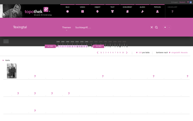The width and height of the screenshot is (193, 121).
Task: Clear the search field with X
Action: 152,27
